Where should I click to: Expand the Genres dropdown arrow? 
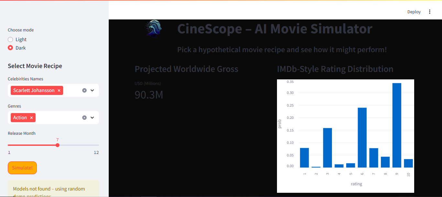pyautogui.click(x=92, y=118)
